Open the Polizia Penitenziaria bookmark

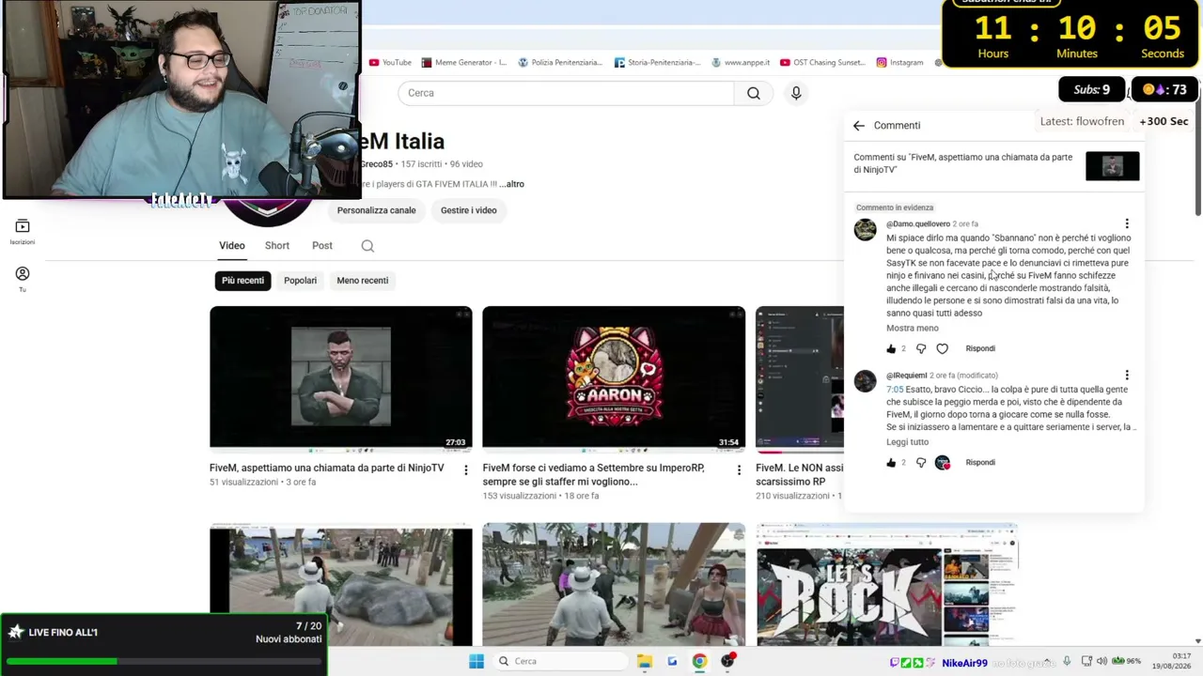coord(560,62)
